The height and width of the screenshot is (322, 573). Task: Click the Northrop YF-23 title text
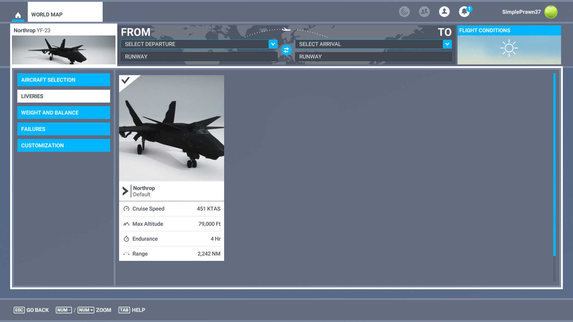32,30
